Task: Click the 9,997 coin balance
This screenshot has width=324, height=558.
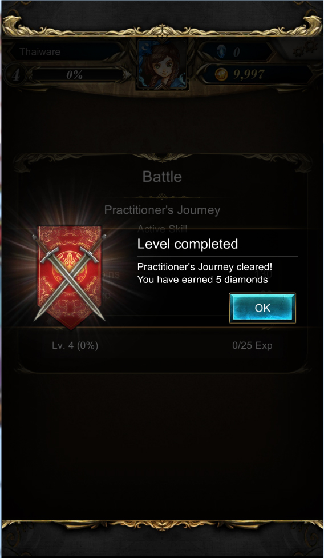Action: 249,74
